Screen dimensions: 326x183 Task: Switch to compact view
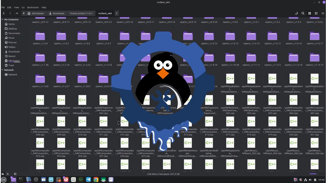tap(323, 13)
